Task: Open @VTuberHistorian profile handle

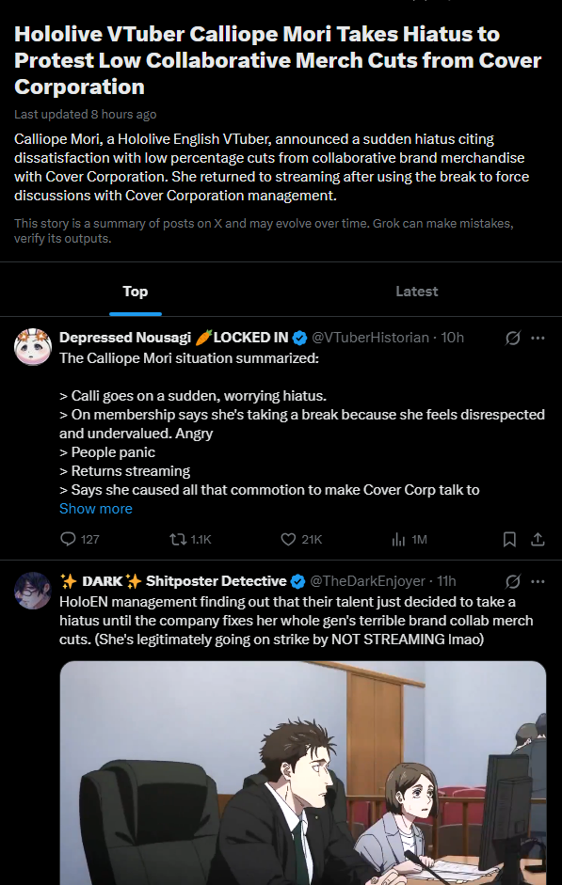Action: point(370,338)
